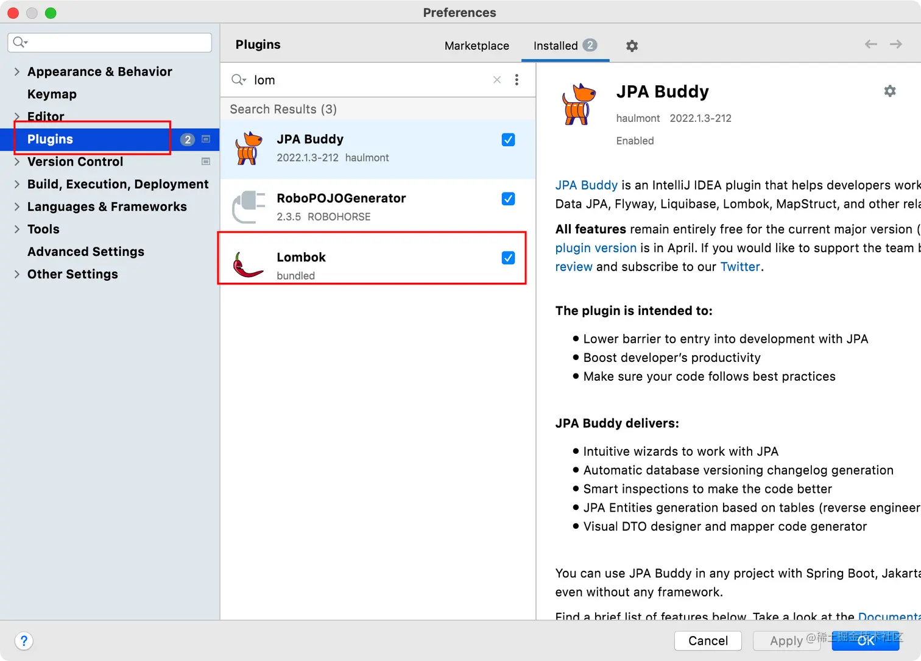Expand Appearance & Behavior section
Screen dimensions: 921x661
click(x=17, y=71)
